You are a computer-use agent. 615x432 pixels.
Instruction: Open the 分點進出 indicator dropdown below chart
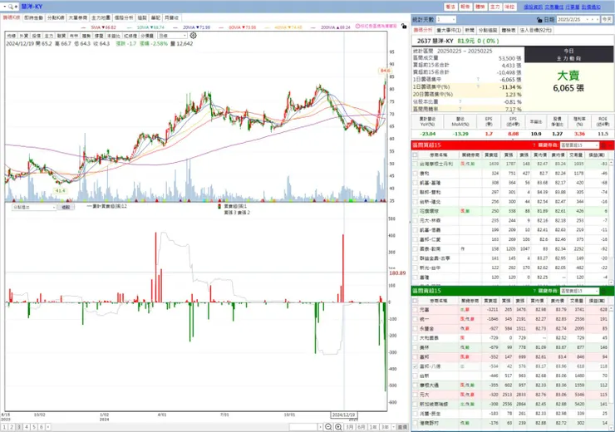click(34, 207)
